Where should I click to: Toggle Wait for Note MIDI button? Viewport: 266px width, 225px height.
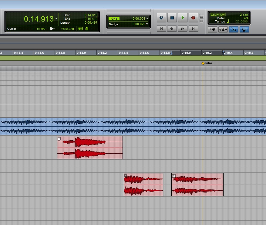212,29
